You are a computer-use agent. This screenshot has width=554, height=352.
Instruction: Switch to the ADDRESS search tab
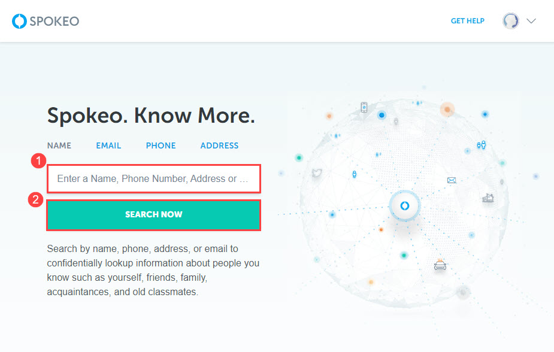(x=219, y=145)
